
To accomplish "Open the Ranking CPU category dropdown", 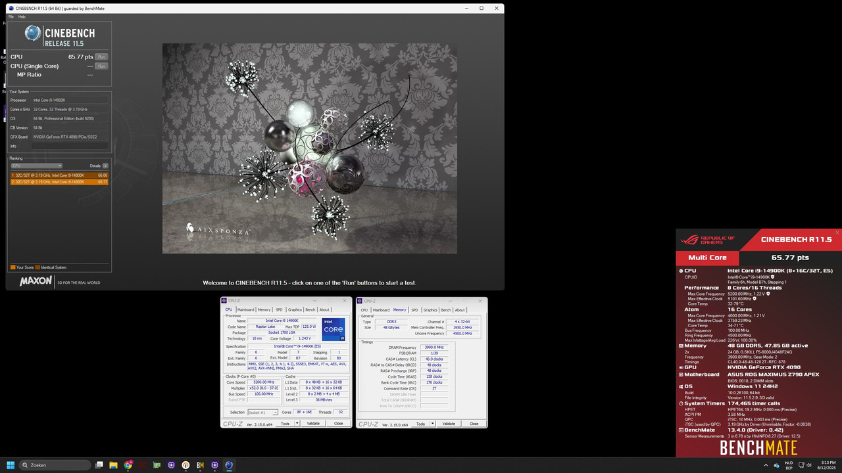I will [37, 166].
